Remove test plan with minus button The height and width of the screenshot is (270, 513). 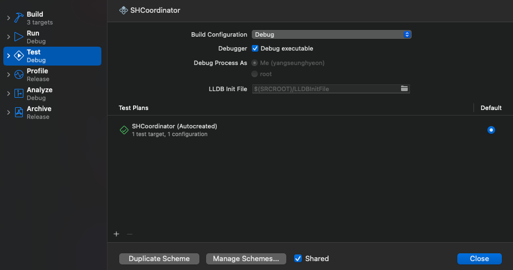pyautogui.click(x=130, y=234)
